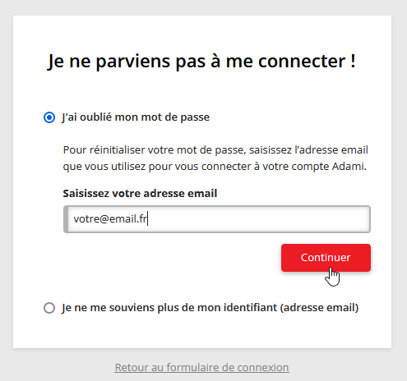Click the exclamation mark ending the heading
This screenshot has width=407, height=381.
tap(353, 61)
